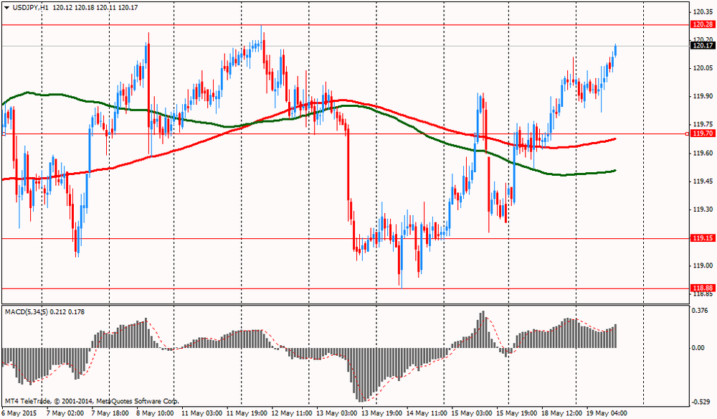
Task: Click the 15 May 19:00 time label
Action: (517, 413)
